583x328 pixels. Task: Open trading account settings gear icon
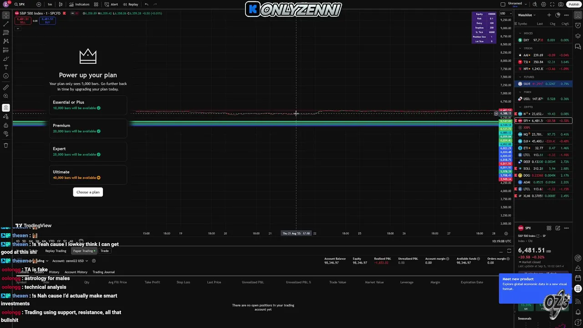point(94,261)
